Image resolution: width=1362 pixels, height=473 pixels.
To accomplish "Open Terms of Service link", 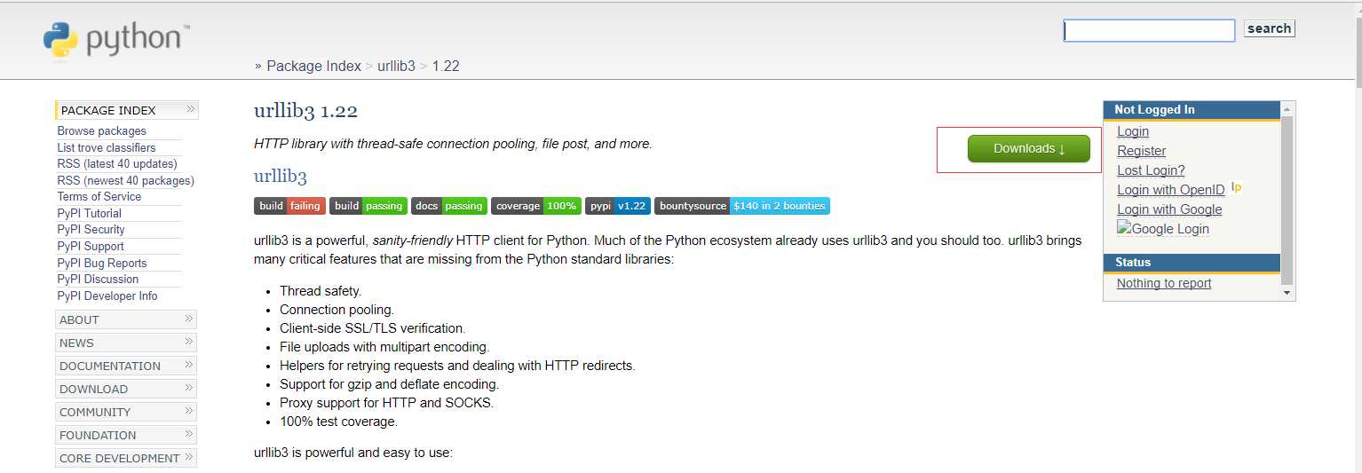I will [99, 196].
